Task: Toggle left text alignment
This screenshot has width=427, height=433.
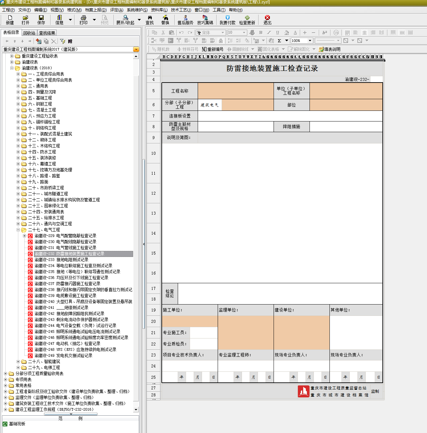Action: [356, 33]
